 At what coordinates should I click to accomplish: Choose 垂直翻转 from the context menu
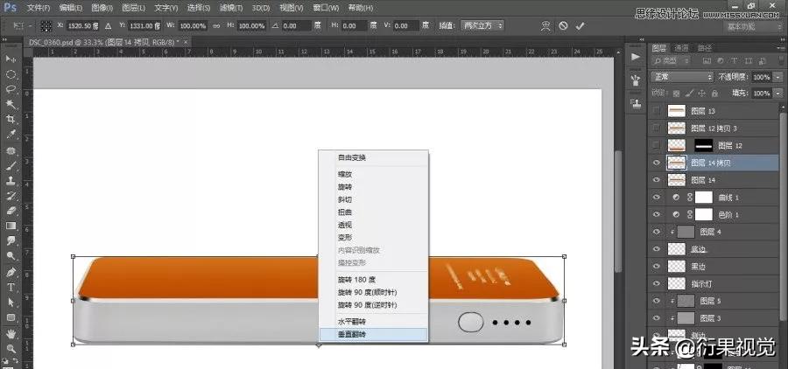[353, 335]
